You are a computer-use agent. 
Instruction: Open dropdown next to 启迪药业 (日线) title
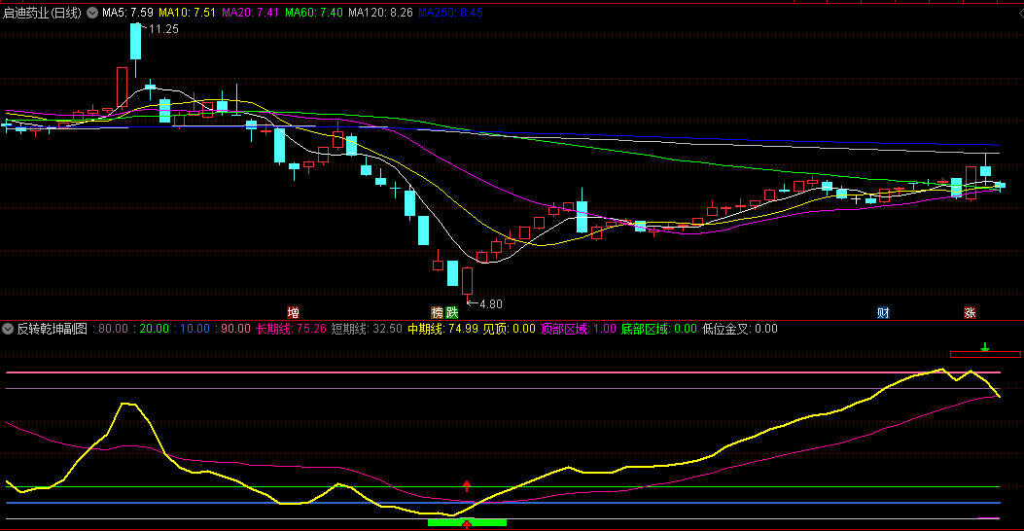click(x=92, y=13)
